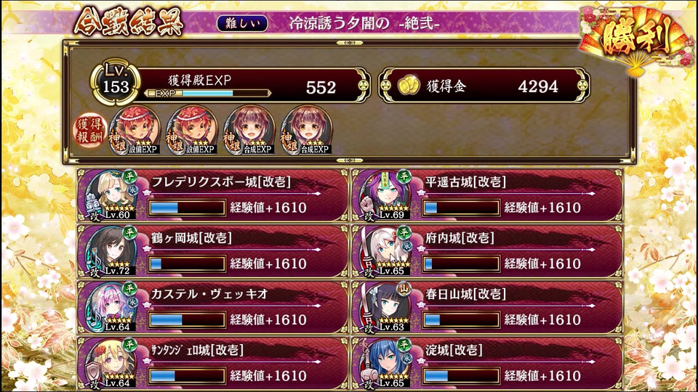Click the red 獲得報酬 seal icon
This screenshot has width=698, height=392.
[89, 131]
